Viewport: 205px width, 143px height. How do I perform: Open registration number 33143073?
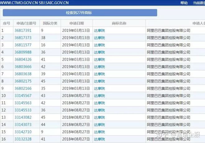click(x=23, y=124)
